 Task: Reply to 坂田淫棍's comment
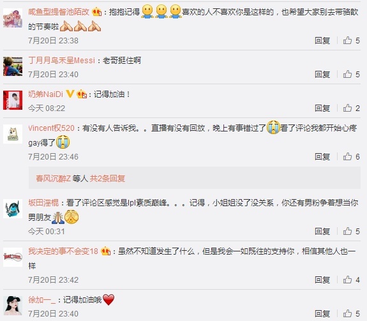322,232
